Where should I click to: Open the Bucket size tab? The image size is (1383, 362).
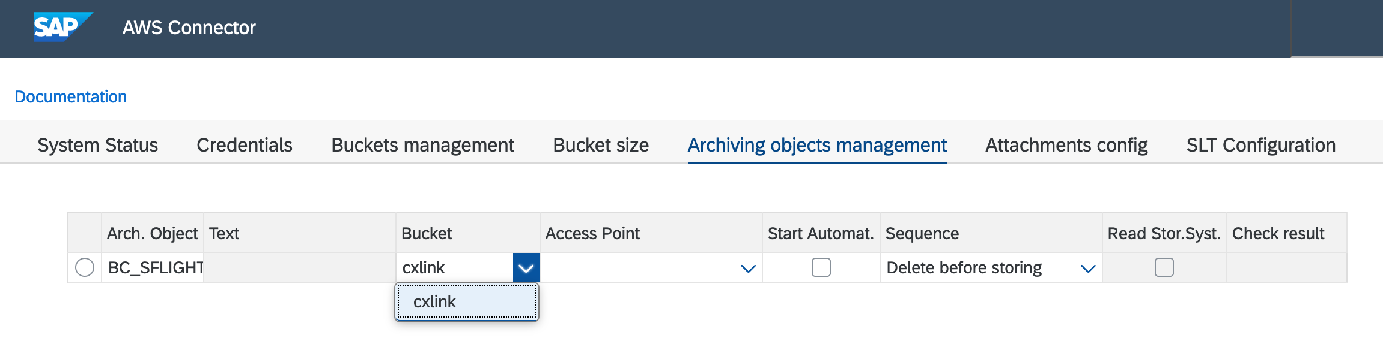pos(601,145)
